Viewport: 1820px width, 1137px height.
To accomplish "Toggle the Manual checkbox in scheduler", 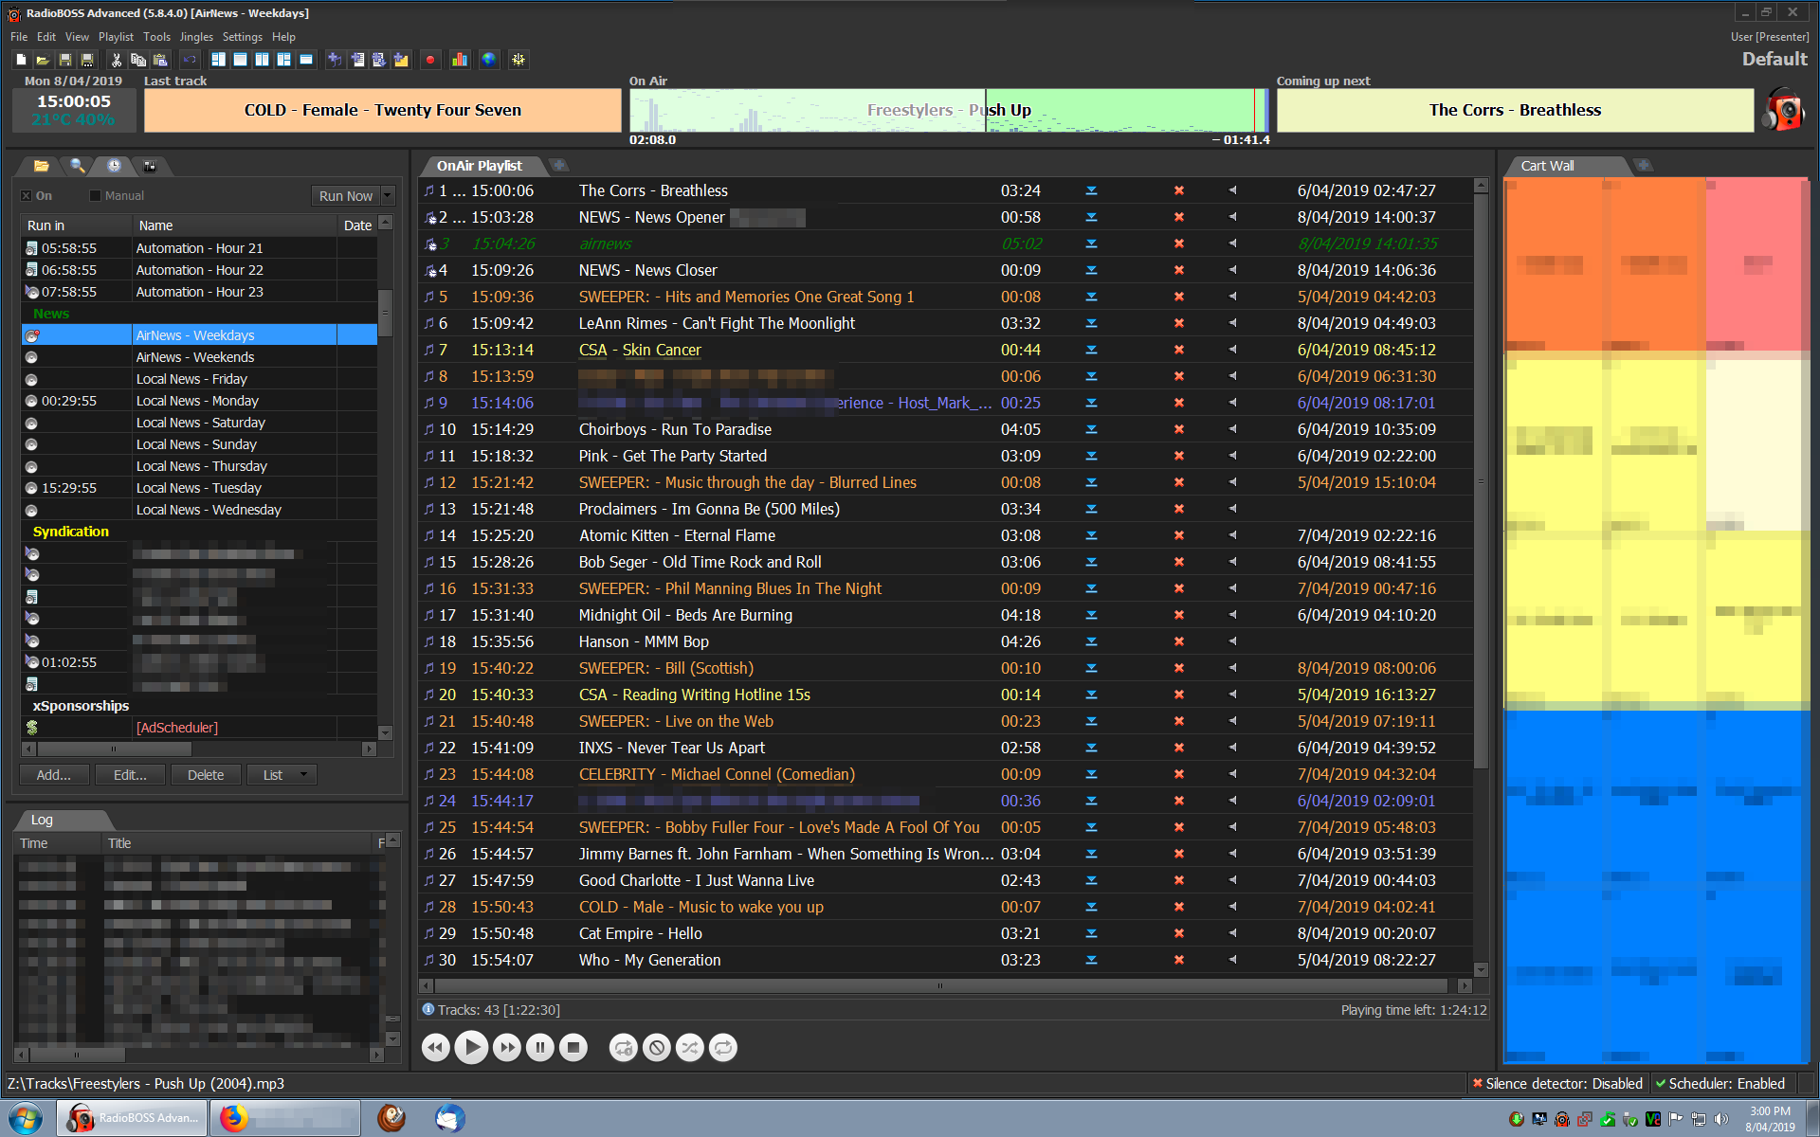I will click(95, 196).
